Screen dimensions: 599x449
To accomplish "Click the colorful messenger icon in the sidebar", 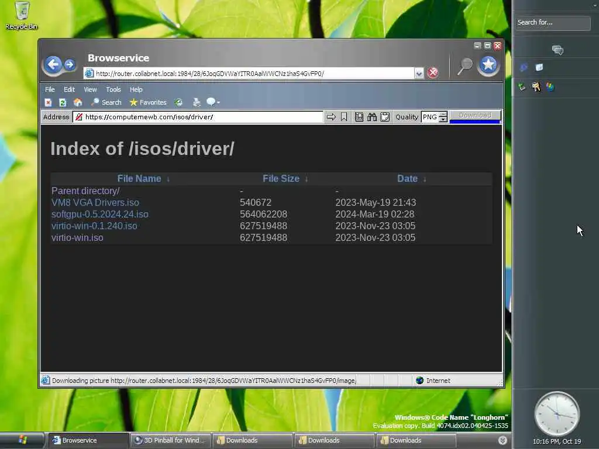I will click(x=550, y=87).
